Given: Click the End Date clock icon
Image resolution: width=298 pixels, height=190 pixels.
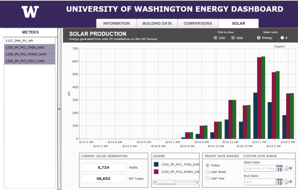Looking at the screenshot, I should point(286,182).
